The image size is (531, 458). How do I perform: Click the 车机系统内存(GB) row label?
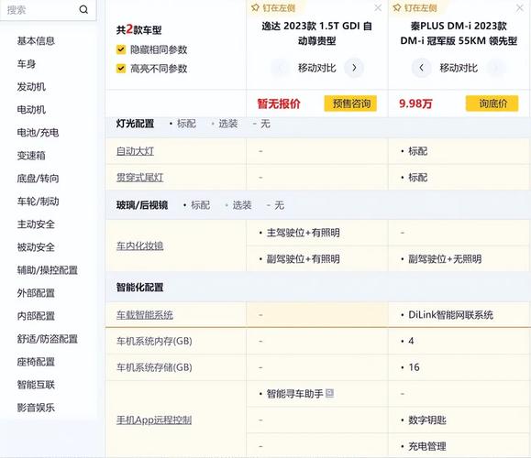(x=154, y=341)
